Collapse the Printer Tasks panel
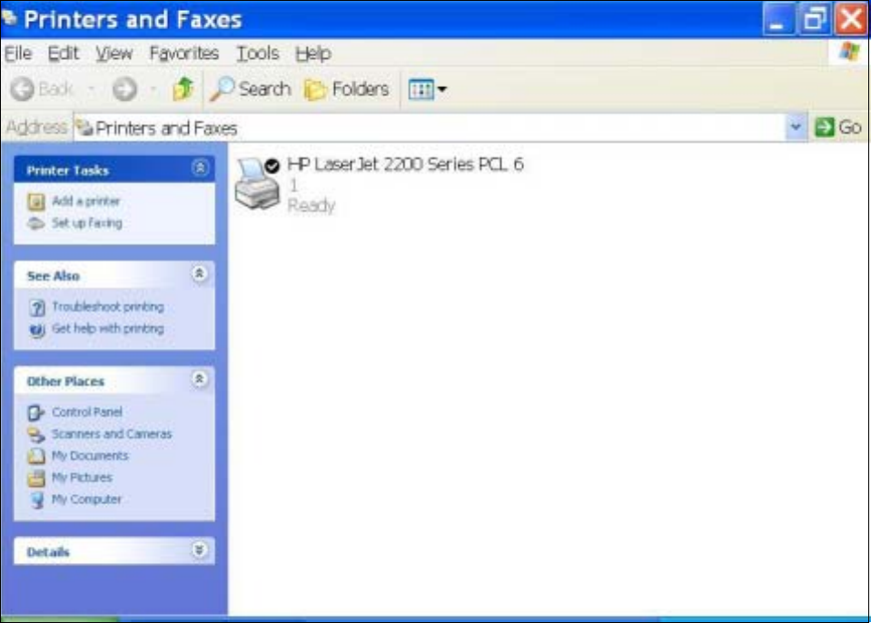This screenshot has height=623, width=871. tap(200, 168)
